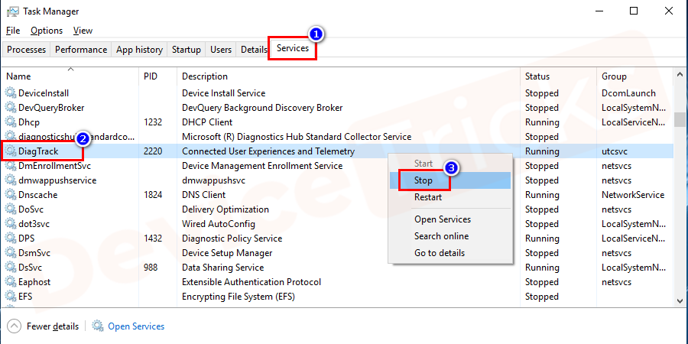Click DcomLaunch group cell

click(628, 93)
